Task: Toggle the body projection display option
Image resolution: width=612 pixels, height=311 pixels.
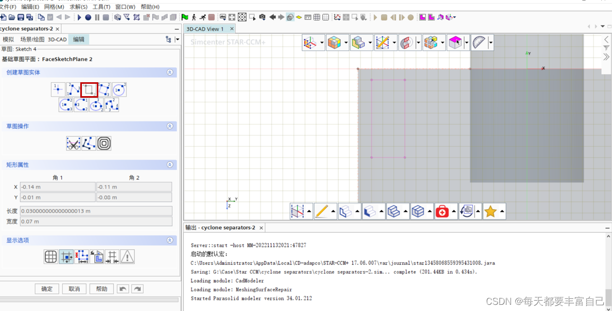Action: click(x=97, y=257)
